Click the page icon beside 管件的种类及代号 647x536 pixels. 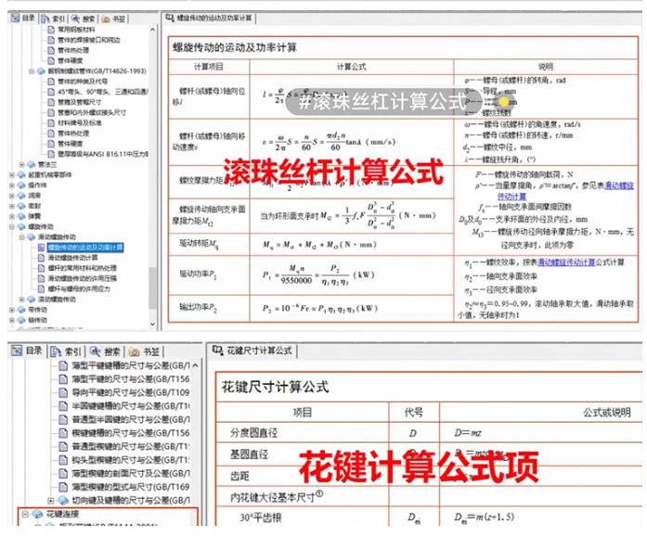[x=51, y=82]
